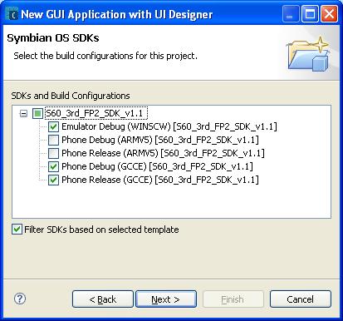
Task: Click the new project folder wizard image
Action: 307,53
